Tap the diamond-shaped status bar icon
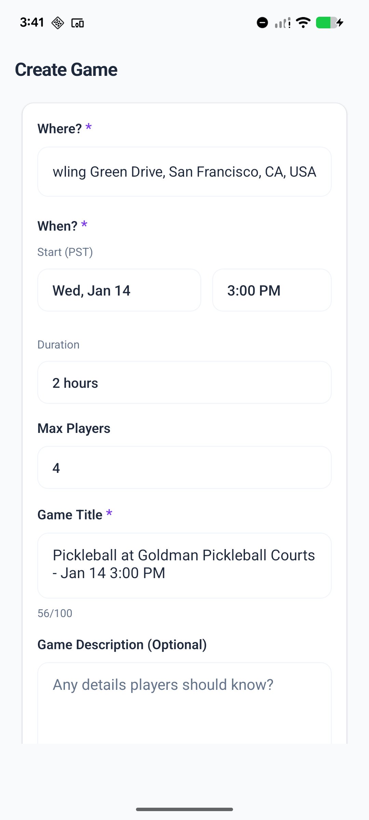The width and height of the screenshot is (369, 820). (x=58, y=23)
